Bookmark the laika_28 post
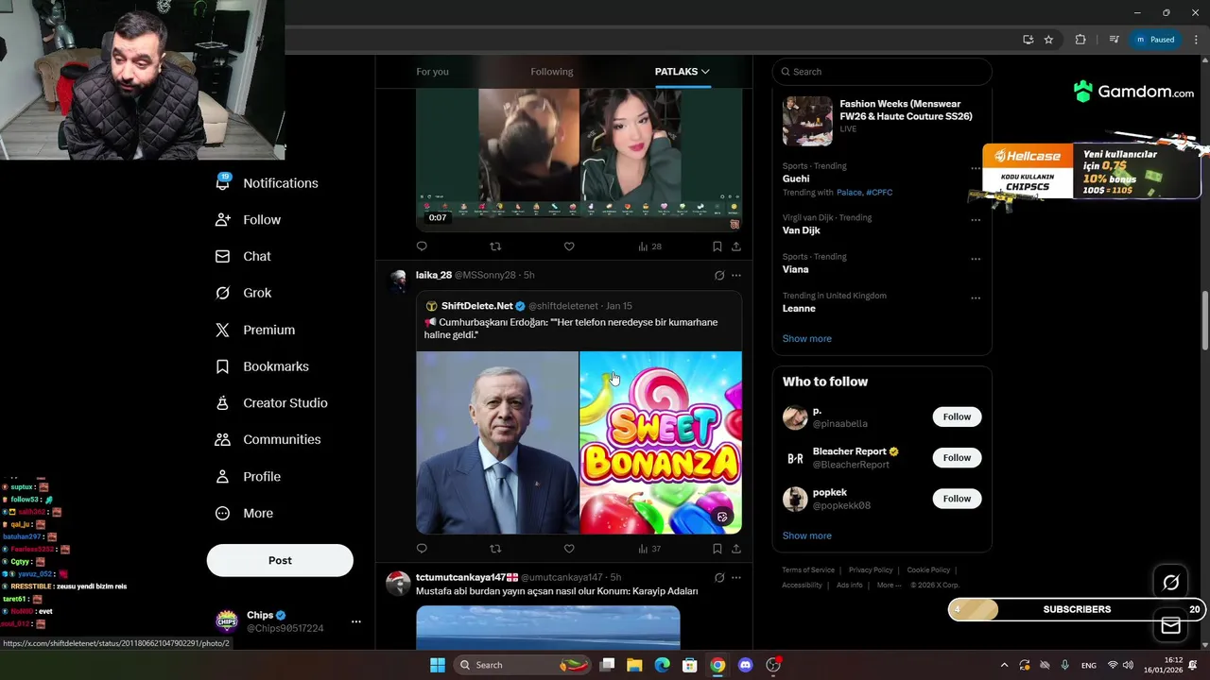This screenshot has width=1210, height=680. [x=717, y=548]
